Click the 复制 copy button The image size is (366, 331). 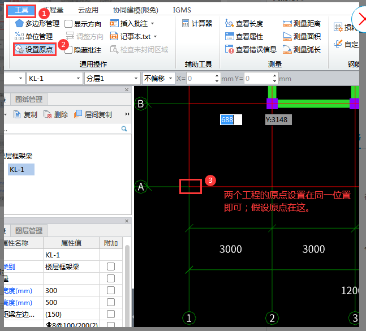tap(25, 115)
